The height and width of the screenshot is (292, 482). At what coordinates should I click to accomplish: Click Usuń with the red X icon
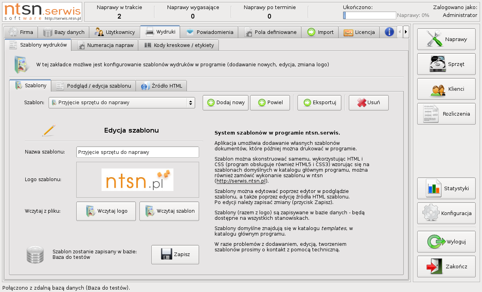pos(368,103)
